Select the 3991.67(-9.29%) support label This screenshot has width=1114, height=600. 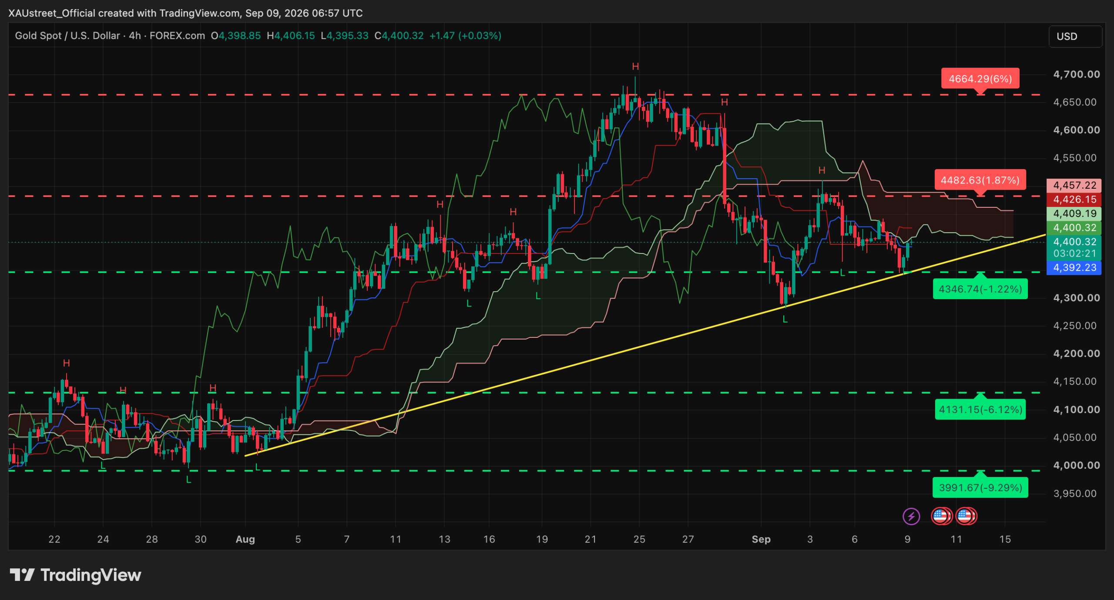980,487
